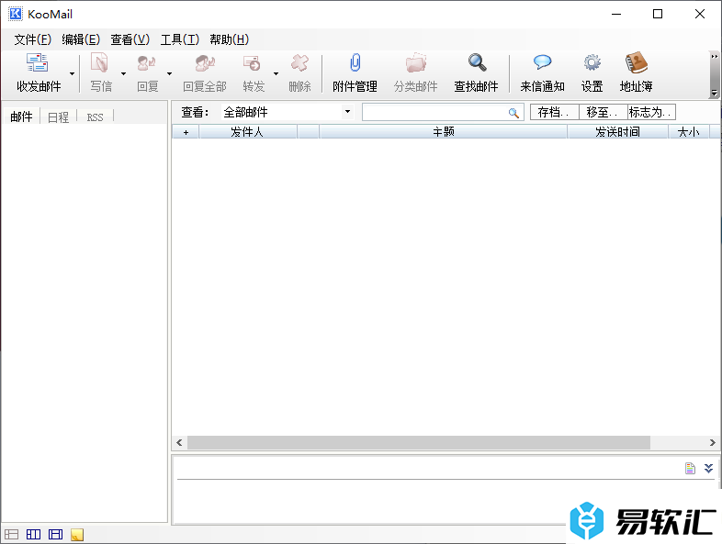
Task: Click the document icon in preview pane
Action: click(x=690, y=468)
